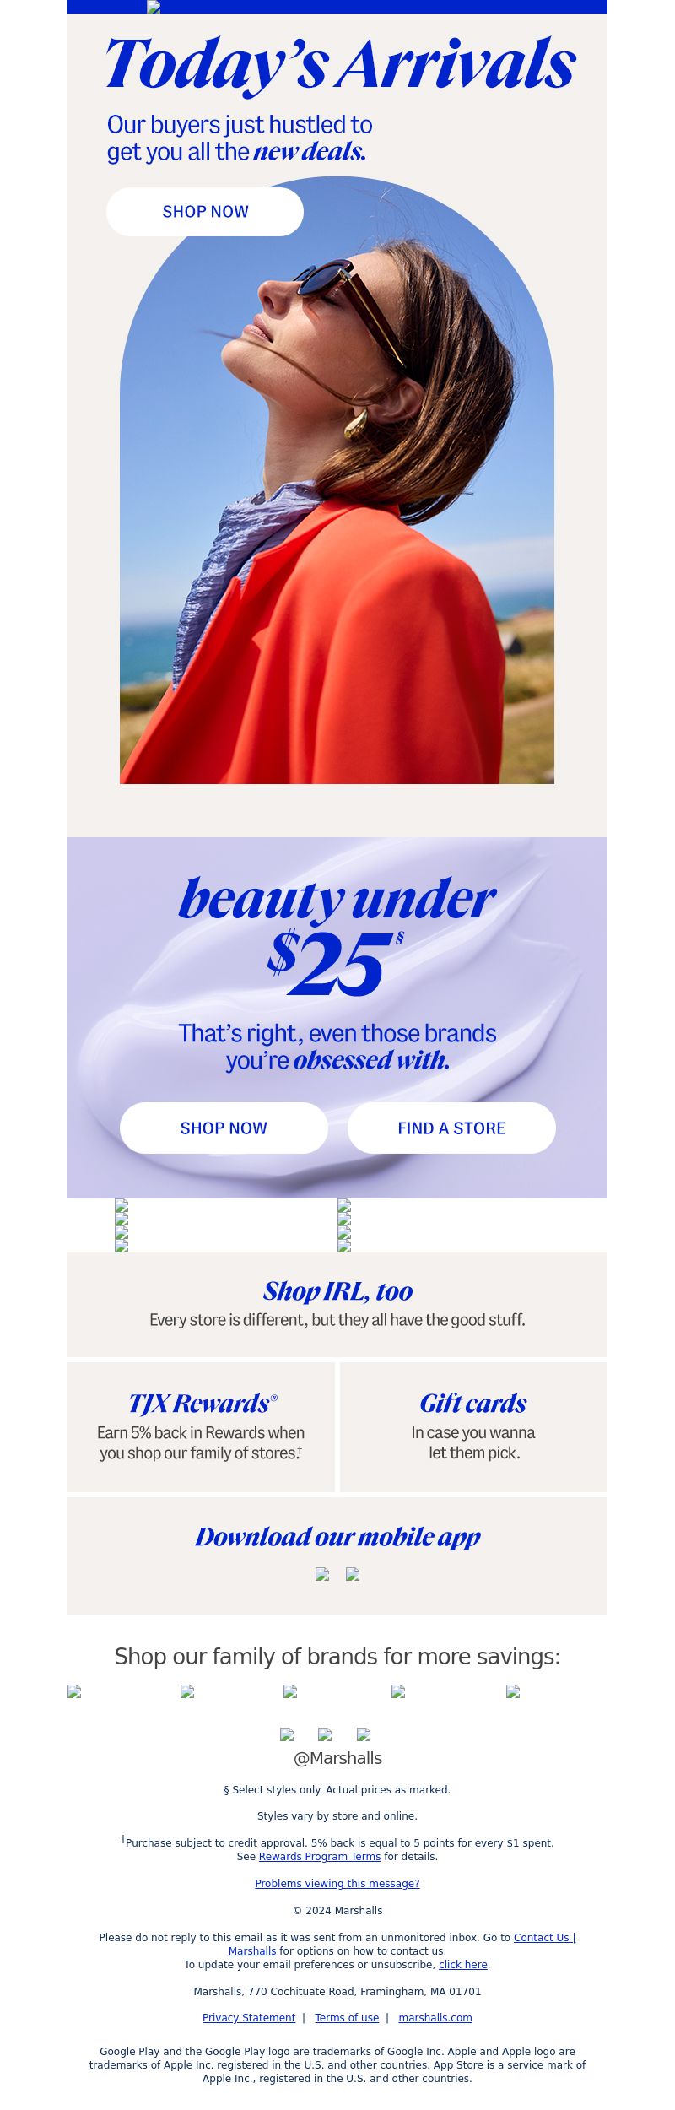Open the Rewards Program Terms link
Screen dimensions: 675x2110
pos(320,1857)
